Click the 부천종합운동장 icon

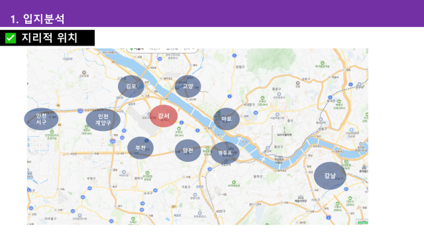click(147, 173)
